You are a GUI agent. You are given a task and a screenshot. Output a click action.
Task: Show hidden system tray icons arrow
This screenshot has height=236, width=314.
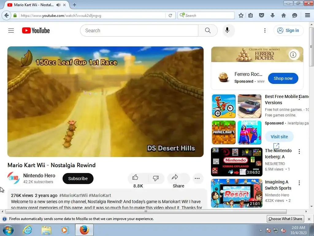coord(261,230)
